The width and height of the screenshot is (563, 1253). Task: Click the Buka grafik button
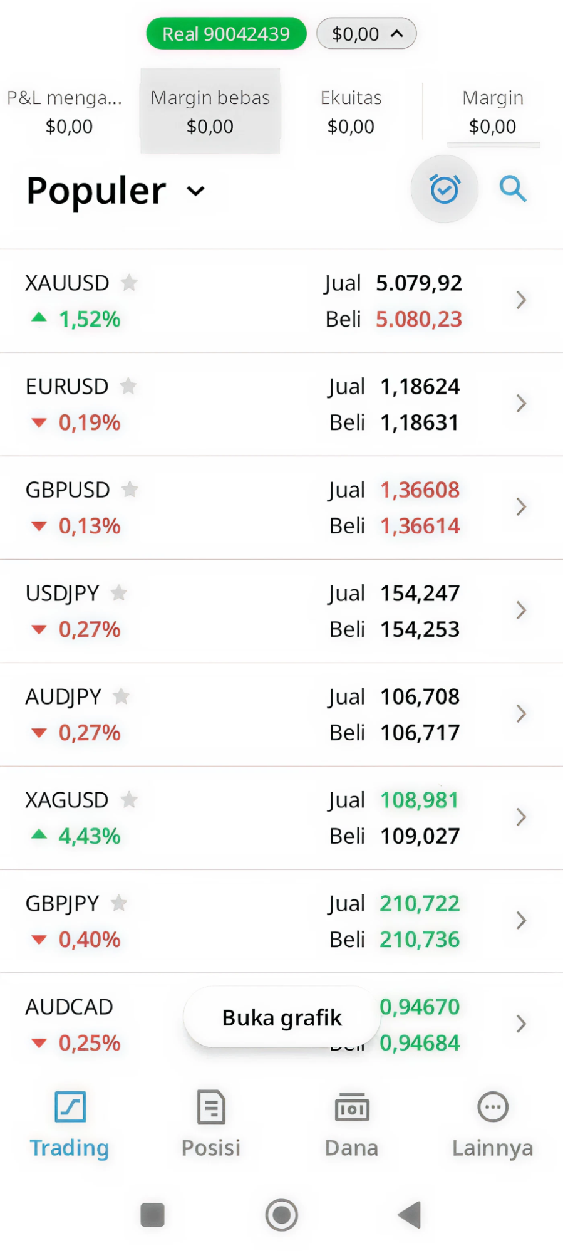(282, 1017)
